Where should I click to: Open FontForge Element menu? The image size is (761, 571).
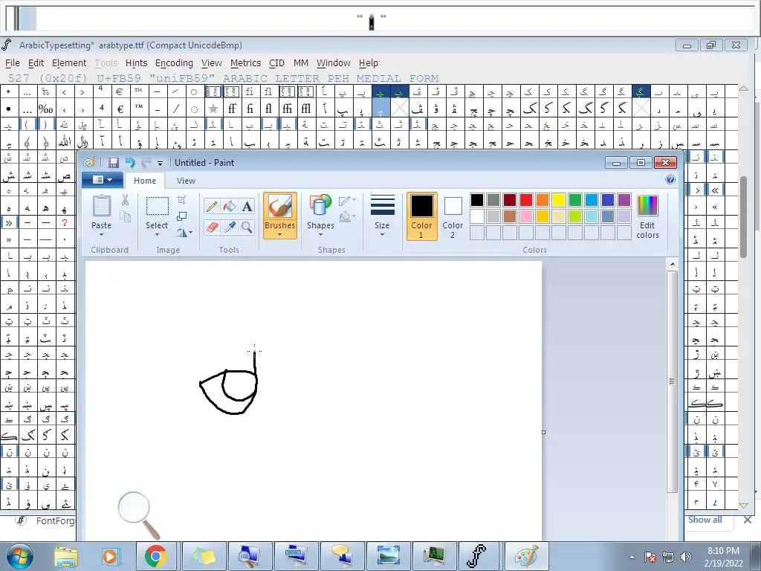[69, 63]
